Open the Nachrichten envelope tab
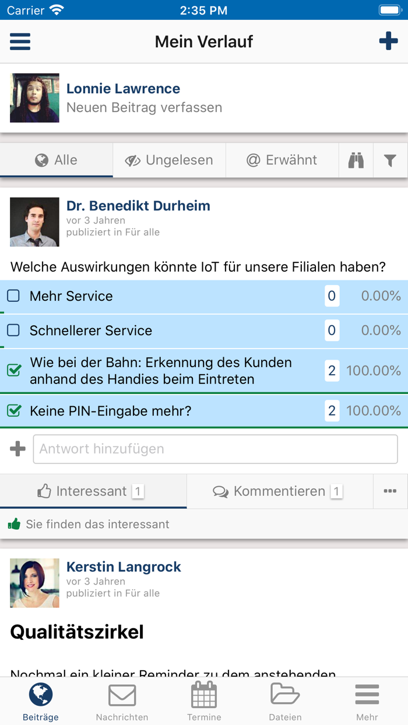 (122, 702)
